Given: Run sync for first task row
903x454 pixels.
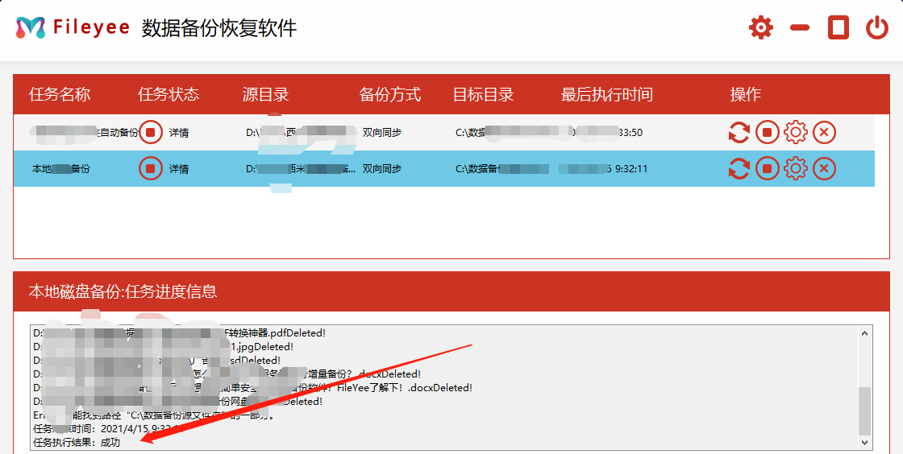Looking at the screenshot, I should (739, 132).
